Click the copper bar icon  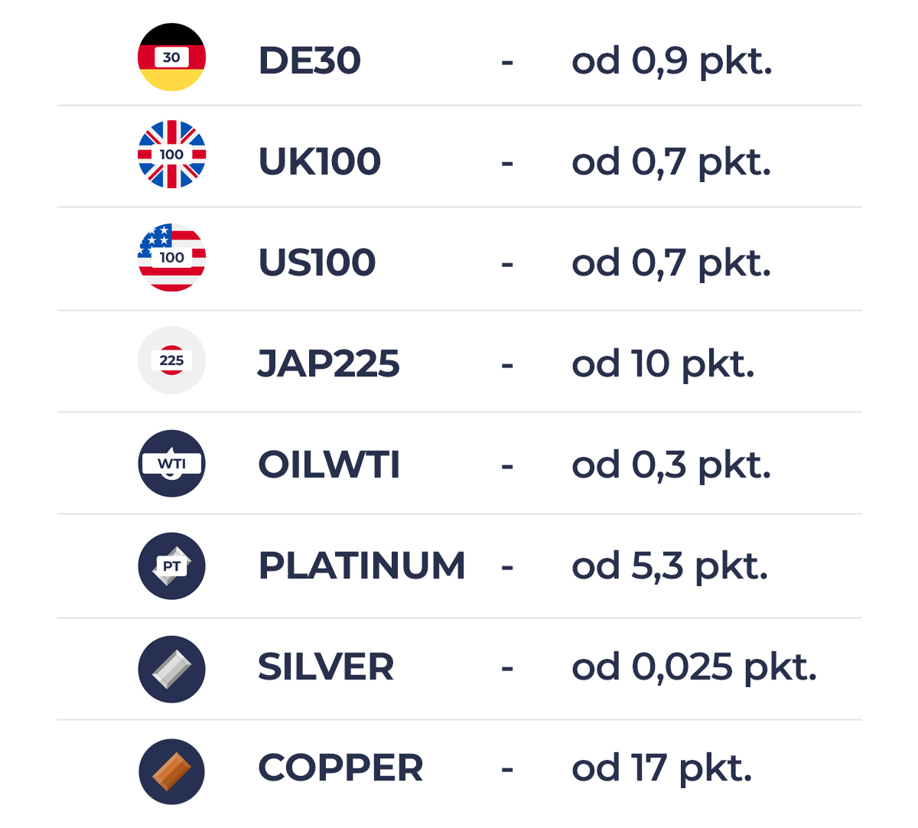171,771
